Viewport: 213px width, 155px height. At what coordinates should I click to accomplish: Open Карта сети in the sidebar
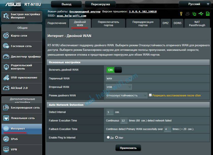click(21, 36)
